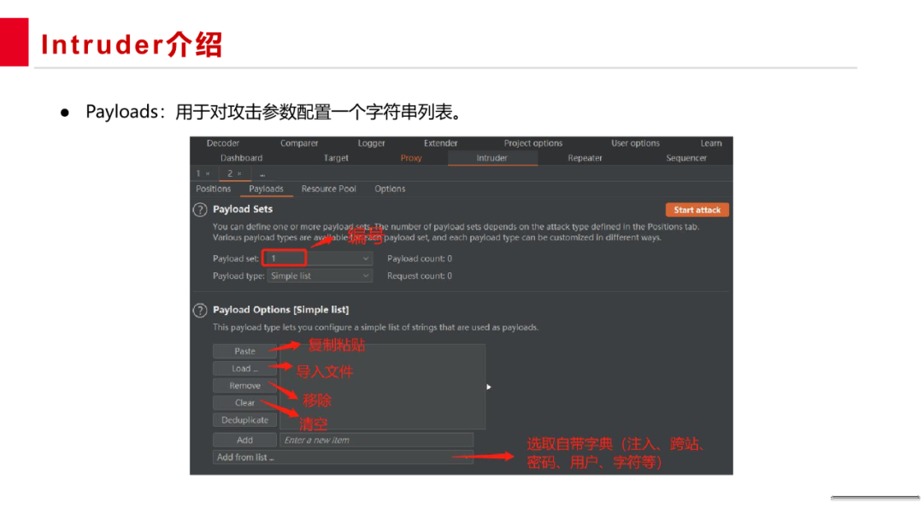This screenshot has width=923, height=519.
Task: Open the Proxy tab
Action: (x=411, y=158)
